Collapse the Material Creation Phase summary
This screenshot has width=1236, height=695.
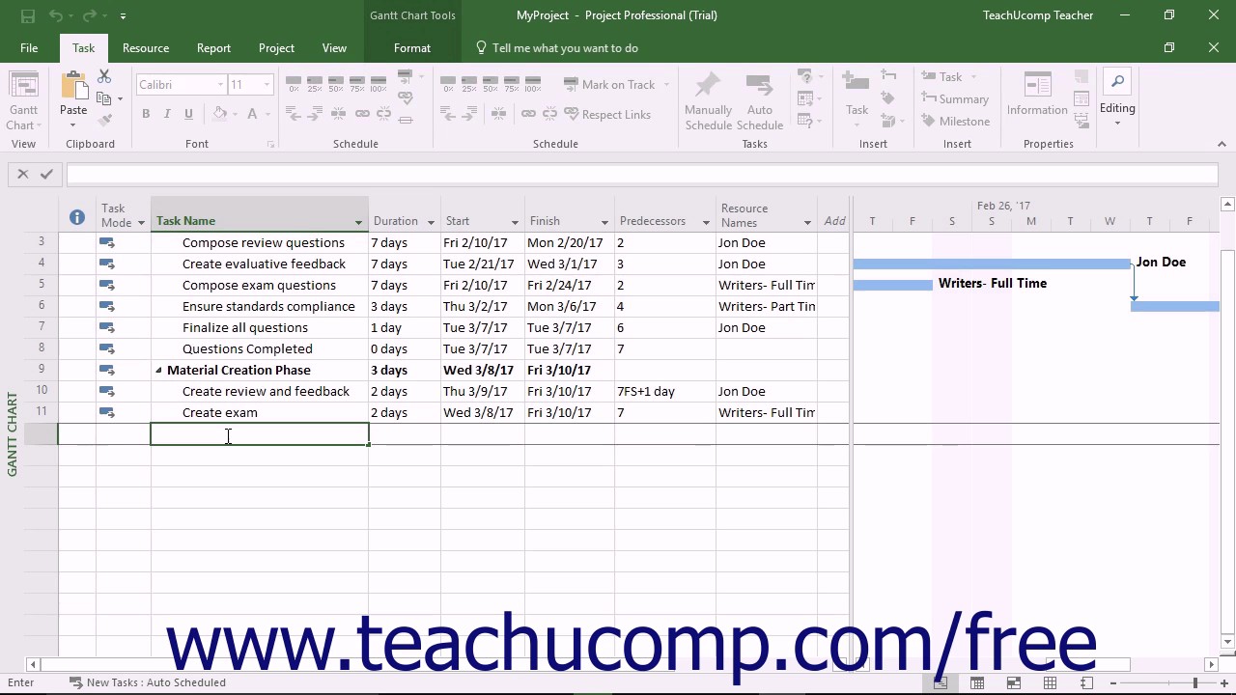(x=159, y=371)
